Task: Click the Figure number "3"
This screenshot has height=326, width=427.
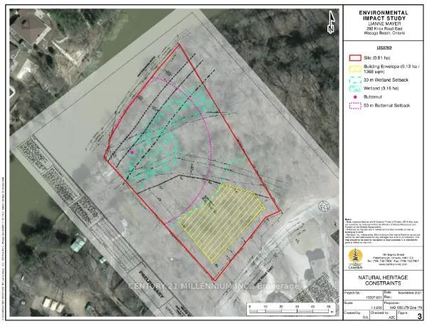Action: 419,317
